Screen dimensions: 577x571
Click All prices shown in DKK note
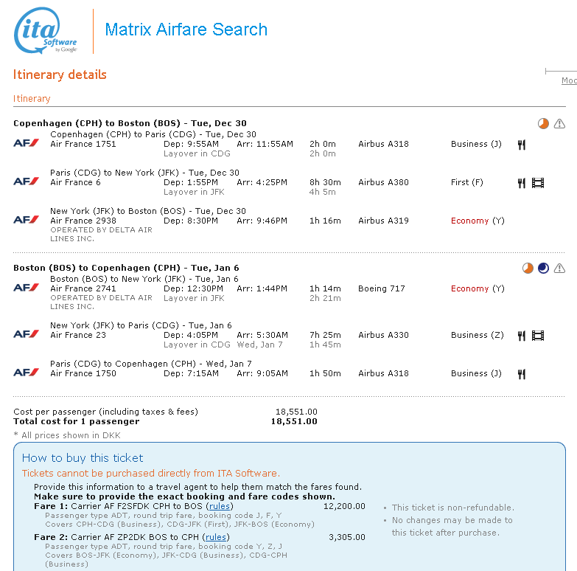(67, 435)
